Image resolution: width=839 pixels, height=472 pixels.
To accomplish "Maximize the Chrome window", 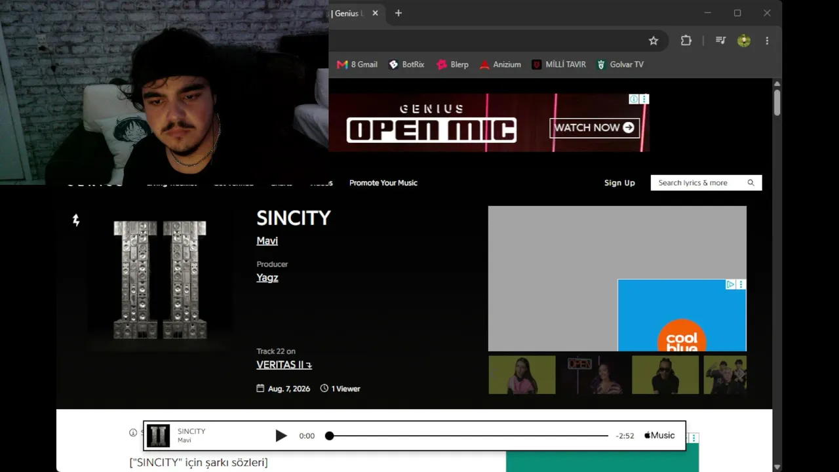I will 737,13.
